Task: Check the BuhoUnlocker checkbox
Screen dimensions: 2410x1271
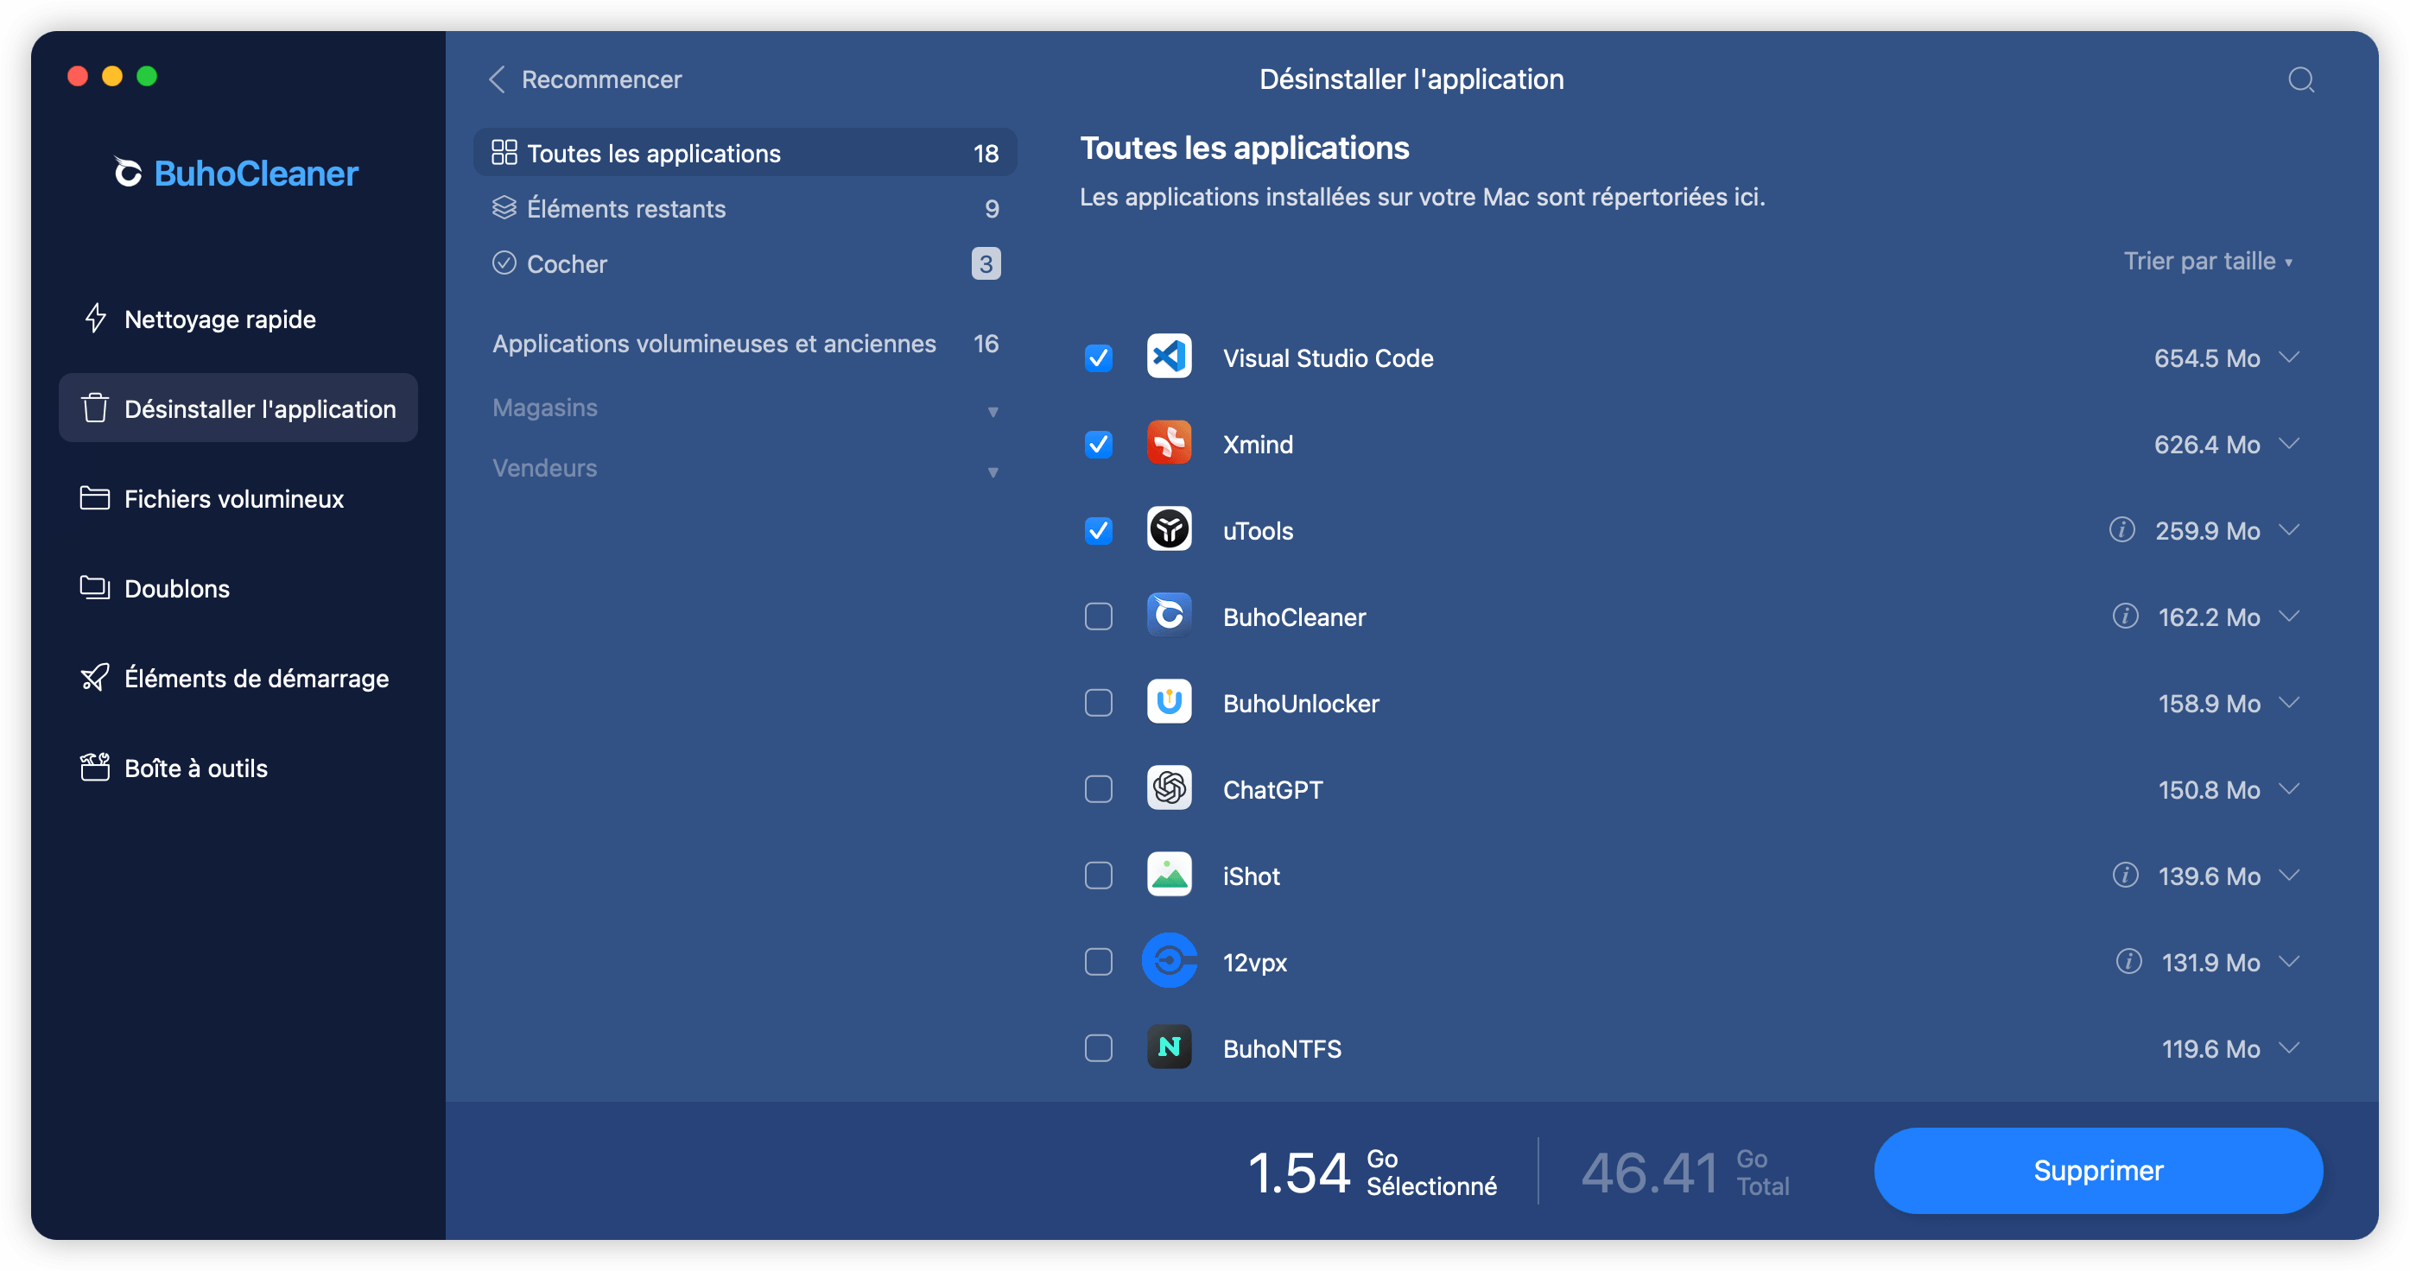Action: click(x=1099, y=702)
